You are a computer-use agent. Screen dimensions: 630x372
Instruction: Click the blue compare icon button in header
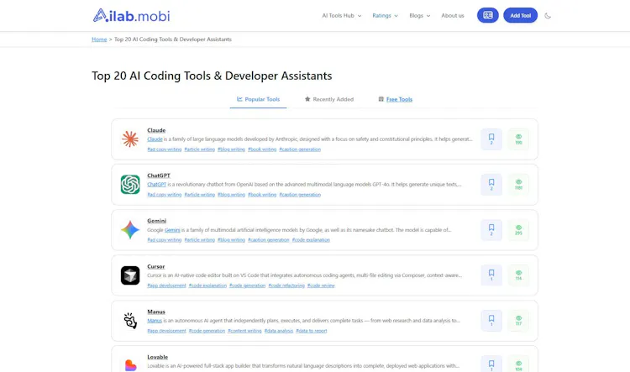tap(488, 15)
